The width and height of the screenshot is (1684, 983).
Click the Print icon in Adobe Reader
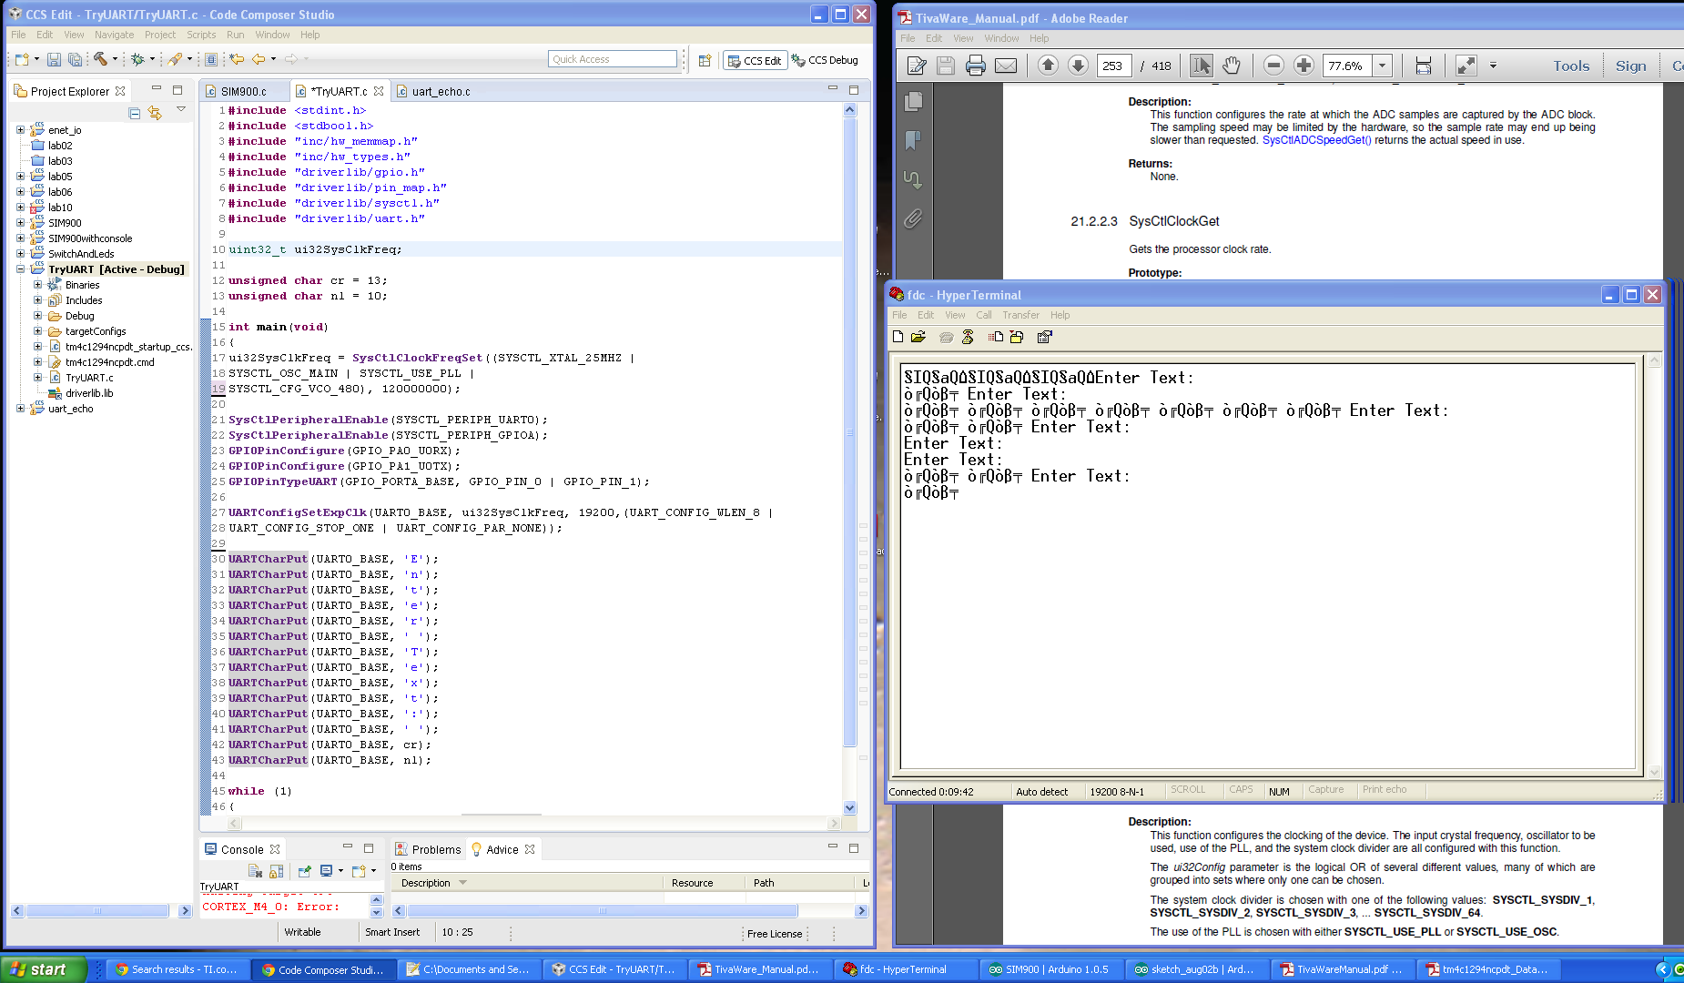(x=975, y=66)
